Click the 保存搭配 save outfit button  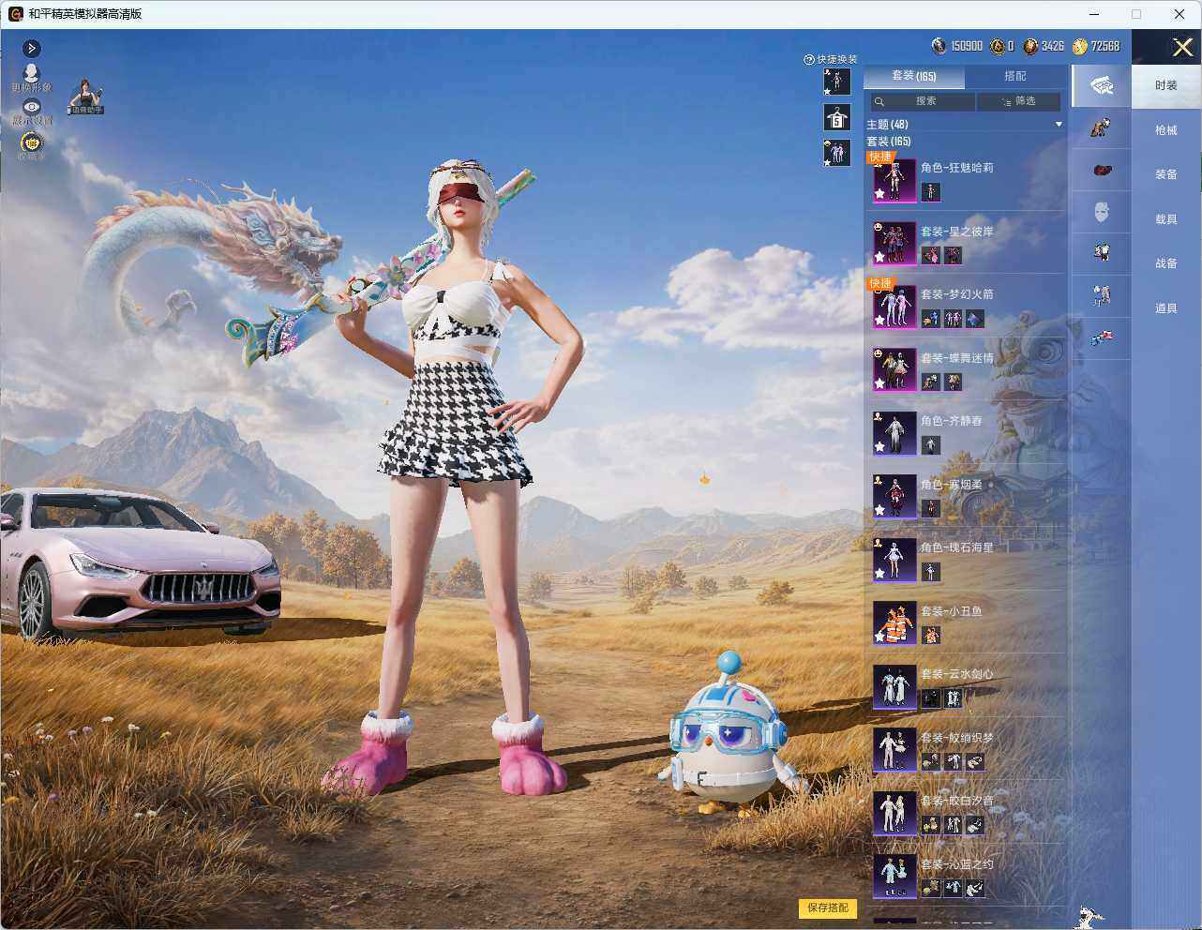tap(828, 907)
